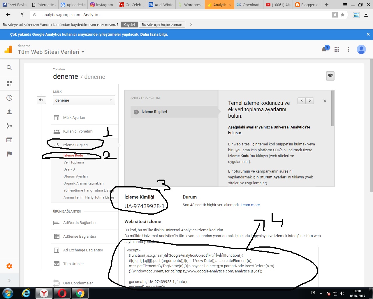Open a new browser tab
Viewport: 373px width, 299px height.
327,5
